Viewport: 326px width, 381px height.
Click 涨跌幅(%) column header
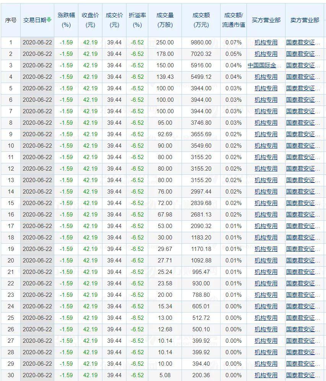[66, 20]
